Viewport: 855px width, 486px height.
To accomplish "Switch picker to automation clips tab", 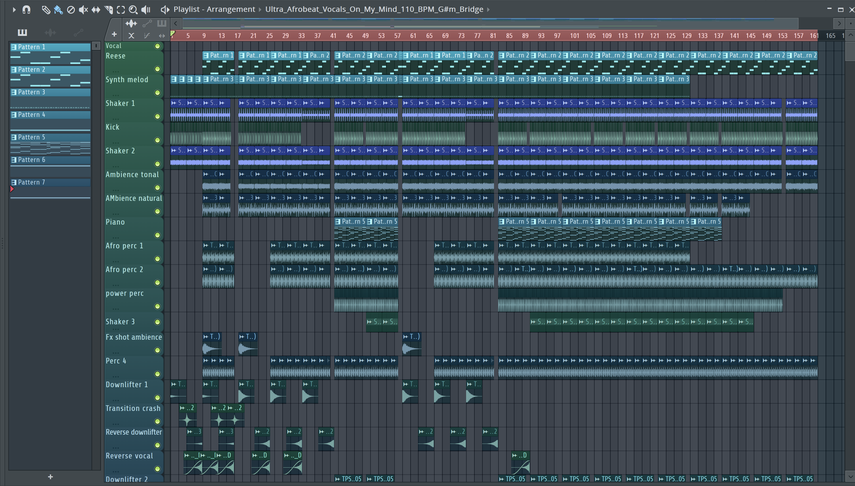I will click(x=78, y=32).
